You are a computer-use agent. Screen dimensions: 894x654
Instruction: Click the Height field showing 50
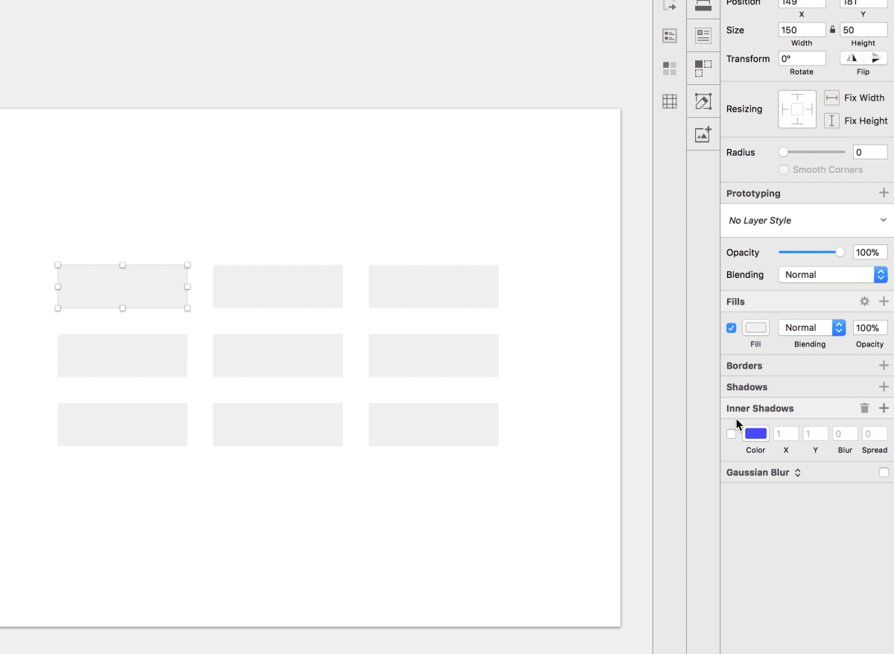[x=863, y=30]
